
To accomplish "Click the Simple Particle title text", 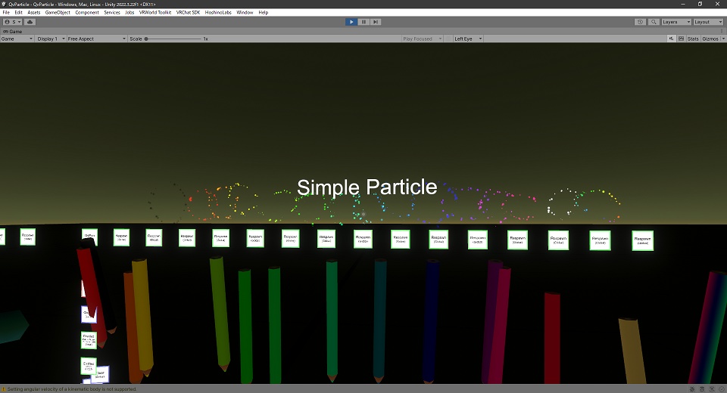I will point(367,187).
